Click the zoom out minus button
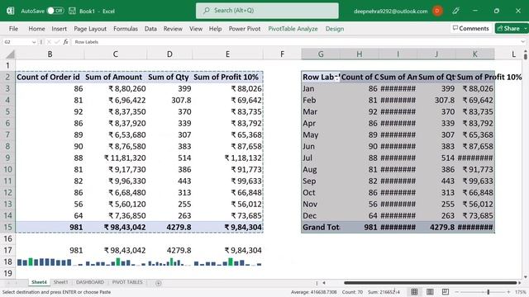The image size is (529, 297). [457, 292]
